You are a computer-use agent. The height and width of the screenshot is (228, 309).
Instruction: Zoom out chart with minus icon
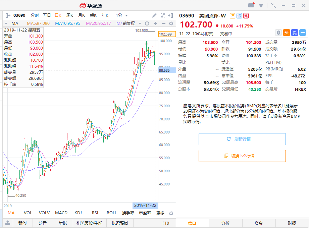pyautogui.click(x=164, y=23)
